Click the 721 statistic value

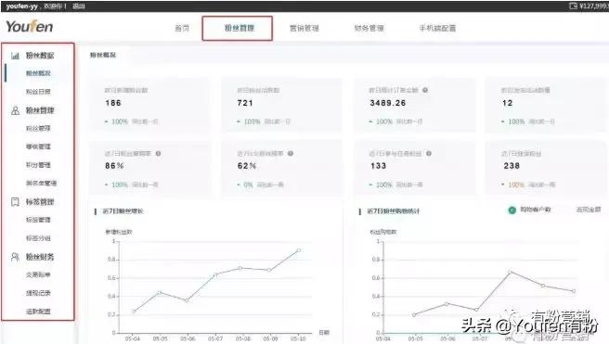(245, 103)
